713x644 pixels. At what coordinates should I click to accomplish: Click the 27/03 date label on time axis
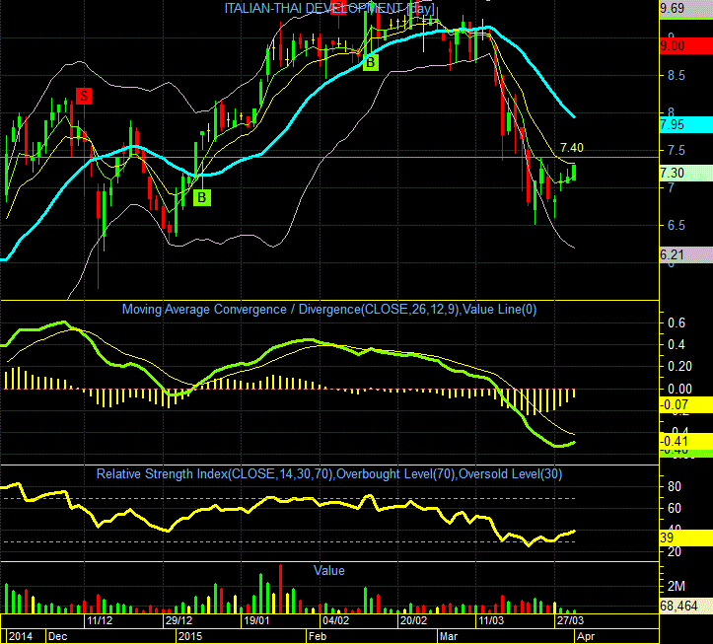tap(570, 620)
